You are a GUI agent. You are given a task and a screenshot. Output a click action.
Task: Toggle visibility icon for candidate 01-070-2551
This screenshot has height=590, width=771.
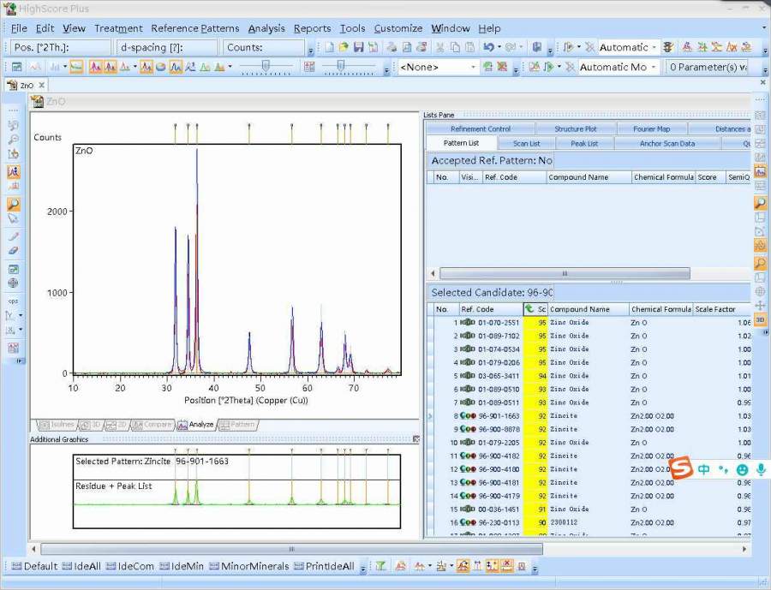click(468, 323)
